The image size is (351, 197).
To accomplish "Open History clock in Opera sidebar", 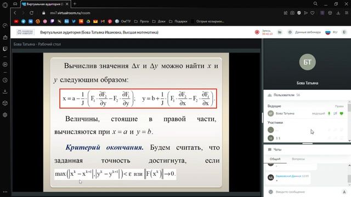I will (x=5, y=80).
